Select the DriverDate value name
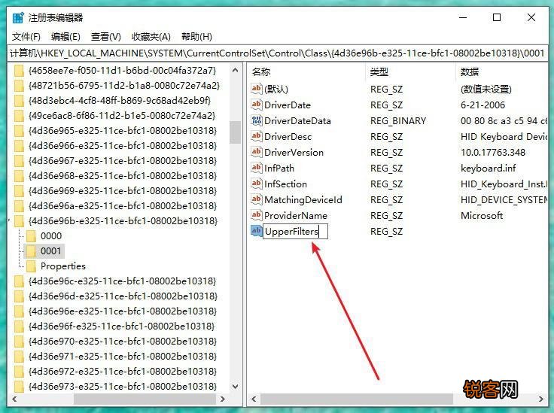This screenshot has height=413, width=554. coord(288,105)
